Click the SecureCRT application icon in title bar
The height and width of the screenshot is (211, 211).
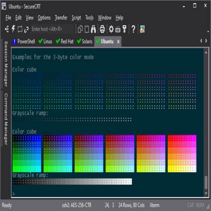click(x=4, y=6)
